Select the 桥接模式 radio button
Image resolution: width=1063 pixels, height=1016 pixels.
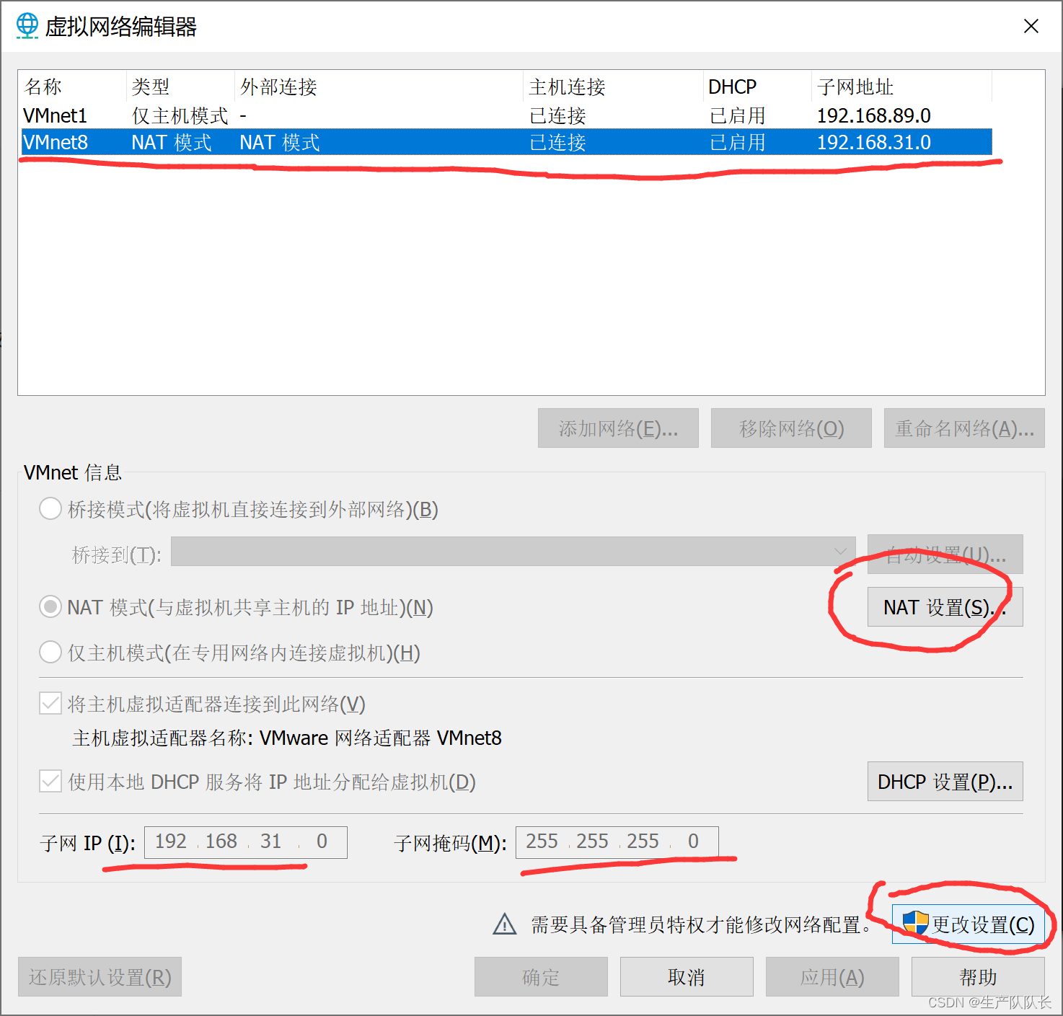pyautogui.click(x=50, y=509)
